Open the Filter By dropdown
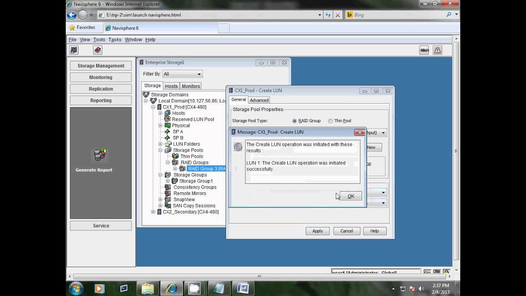Image resolution: width=526 pixels, height=296 pixels. (182, 74)
